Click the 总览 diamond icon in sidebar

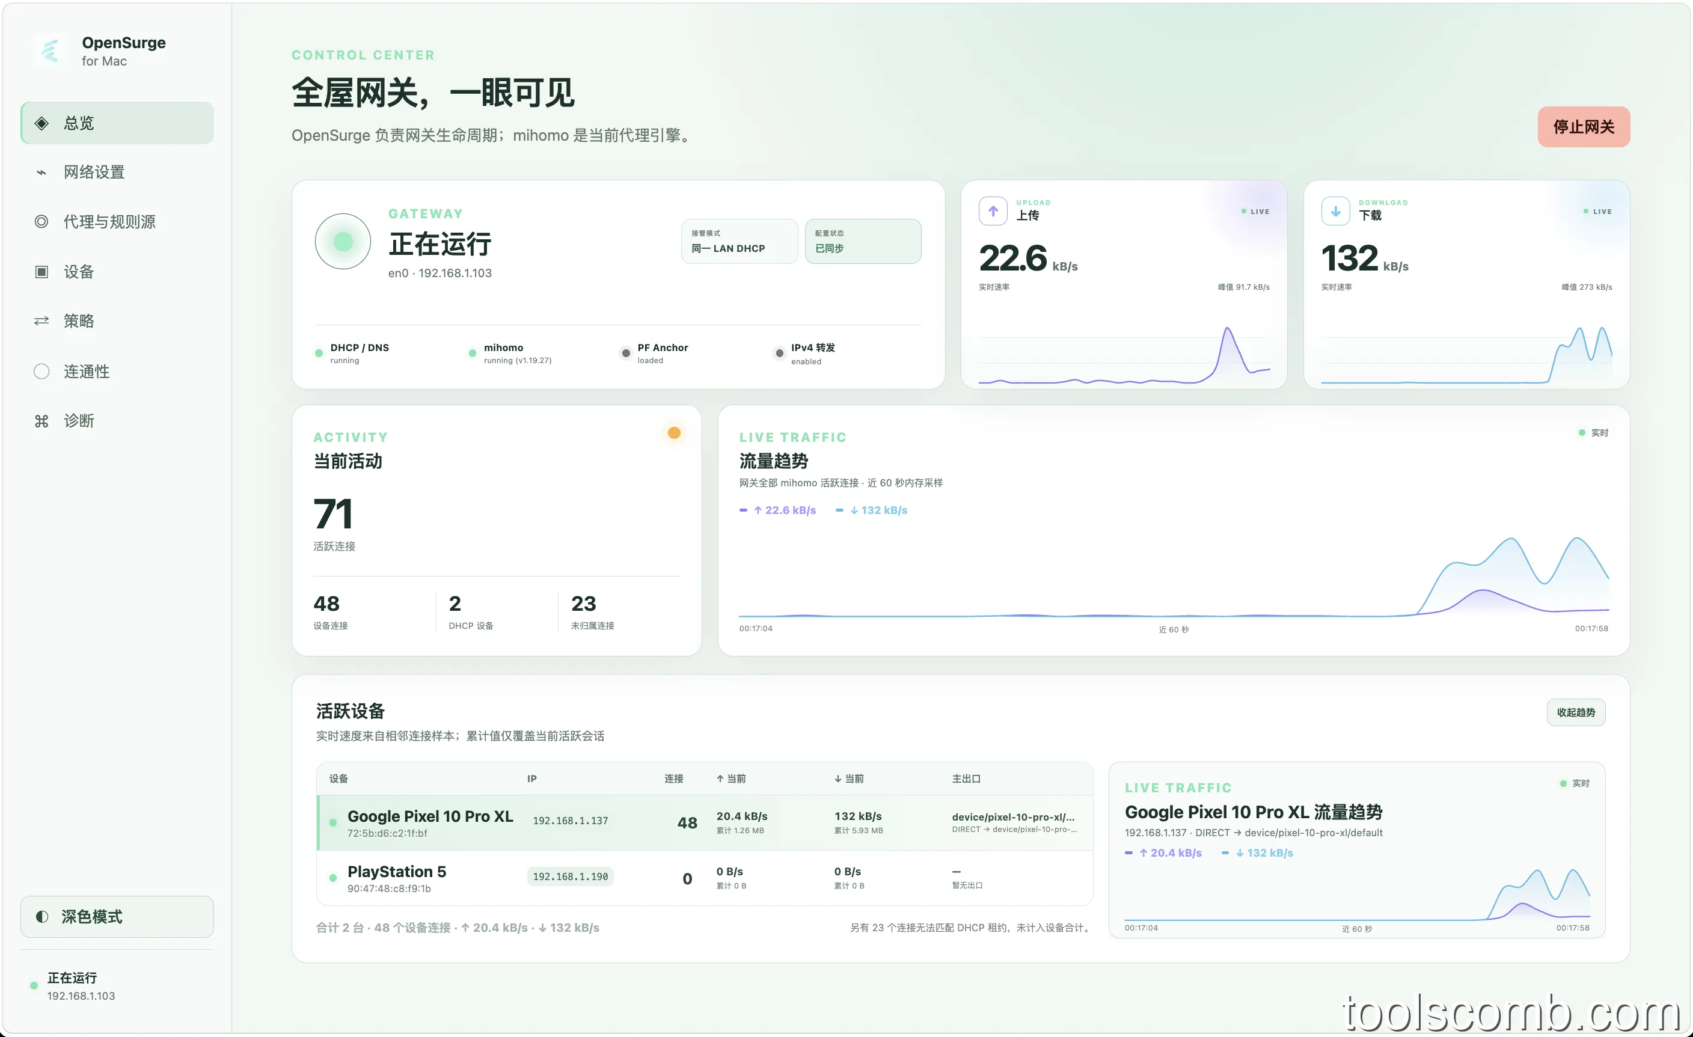coord(41,123)
